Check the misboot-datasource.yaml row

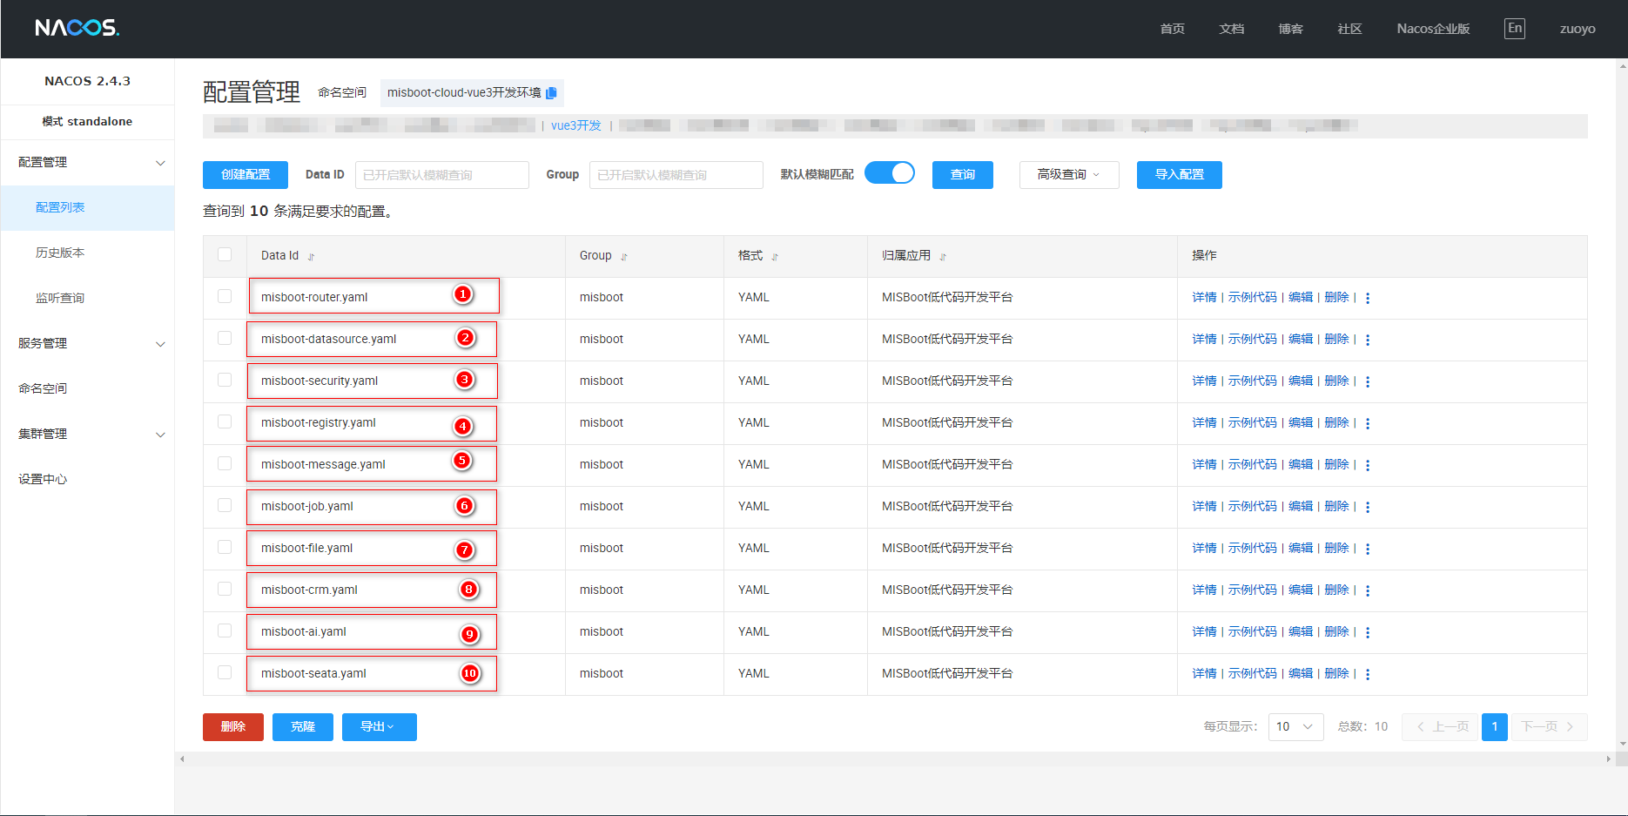225,338
